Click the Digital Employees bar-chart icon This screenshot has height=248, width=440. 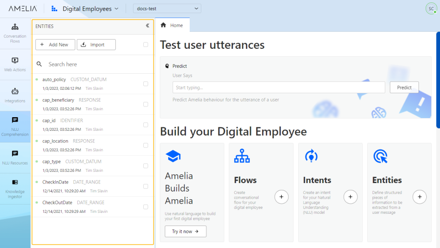click(x=54, y=9)
